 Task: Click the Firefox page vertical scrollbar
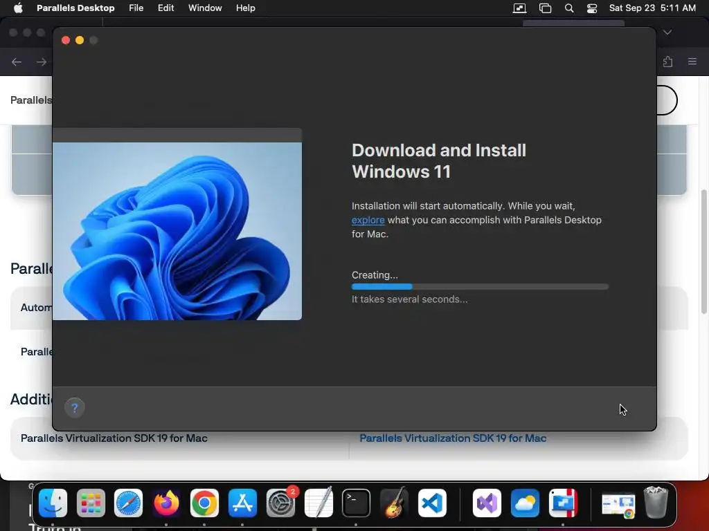(704, 252)
